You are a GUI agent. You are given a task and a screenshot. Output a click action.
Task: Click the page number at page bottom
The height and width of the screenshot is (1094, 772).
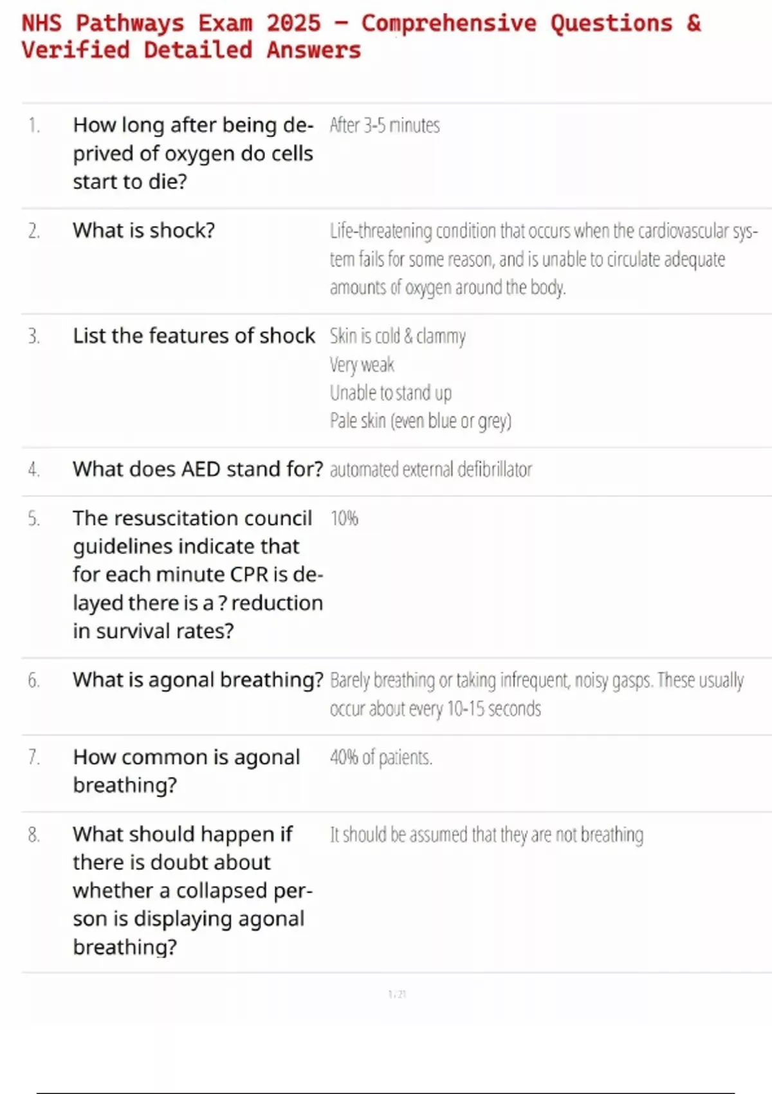tap(397, 994)
